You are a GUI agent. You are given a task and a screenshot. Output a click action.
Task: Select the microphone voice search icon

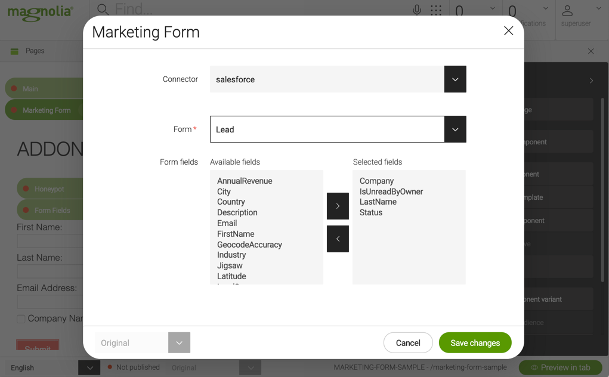pyautogui.click(x=417, y=10)
